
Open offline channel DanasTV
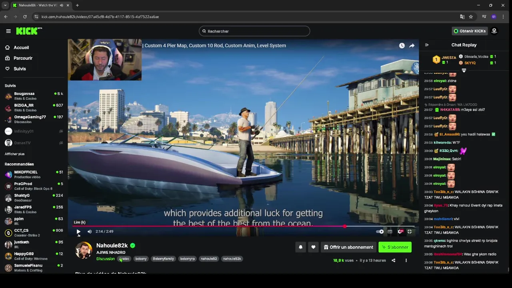(x=34, y=143)
